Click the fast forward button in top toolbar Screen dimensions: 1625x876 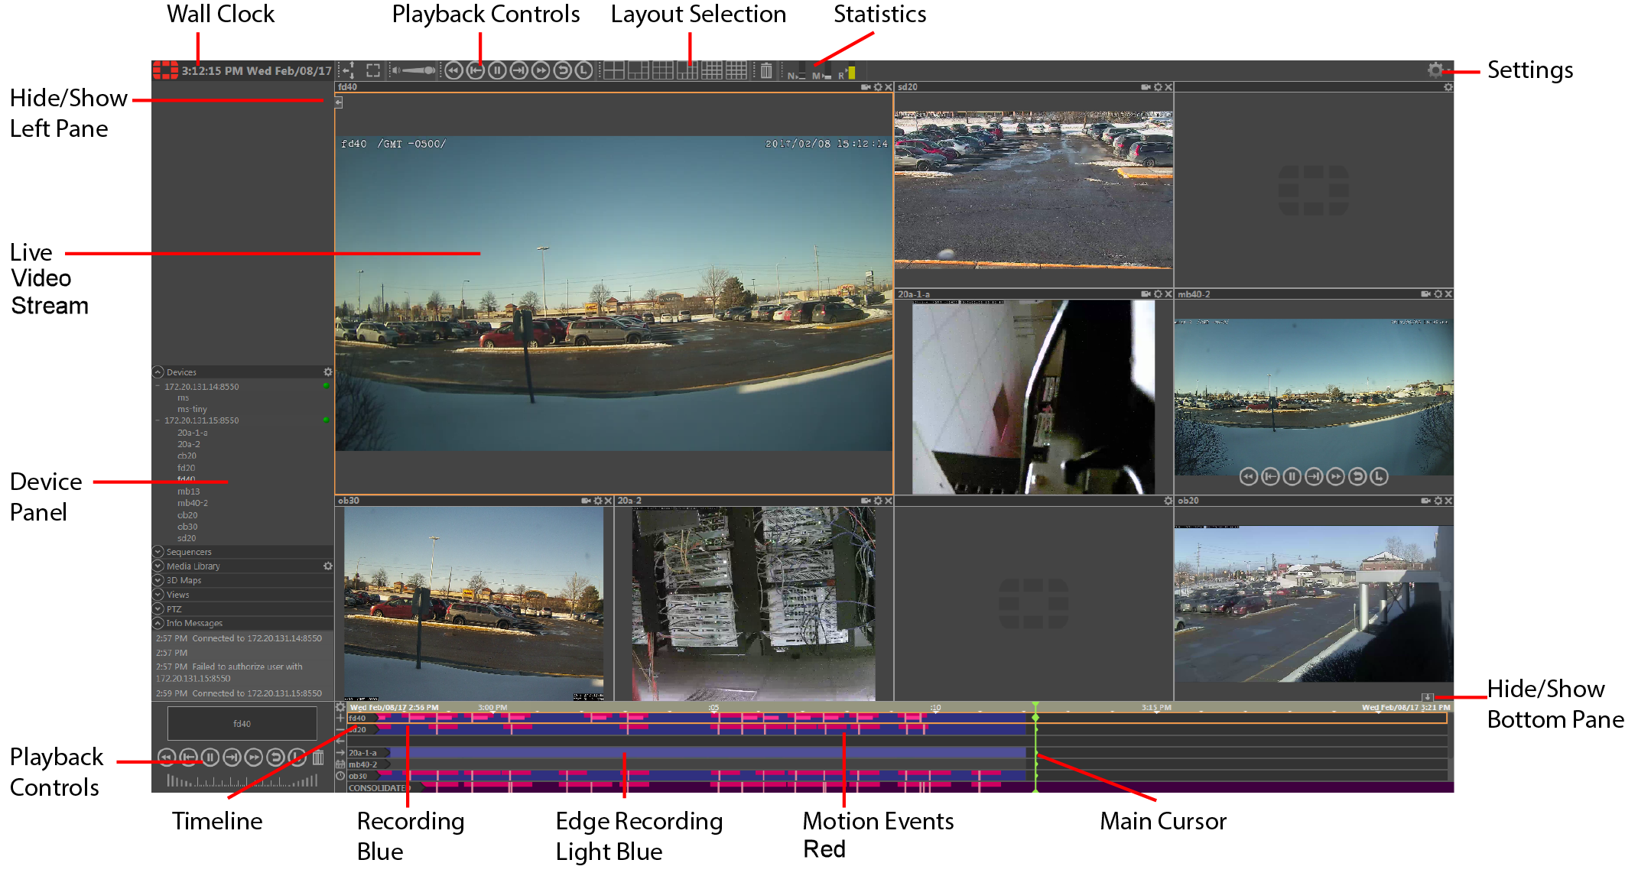pyautogui.click(x=541, y=71)
